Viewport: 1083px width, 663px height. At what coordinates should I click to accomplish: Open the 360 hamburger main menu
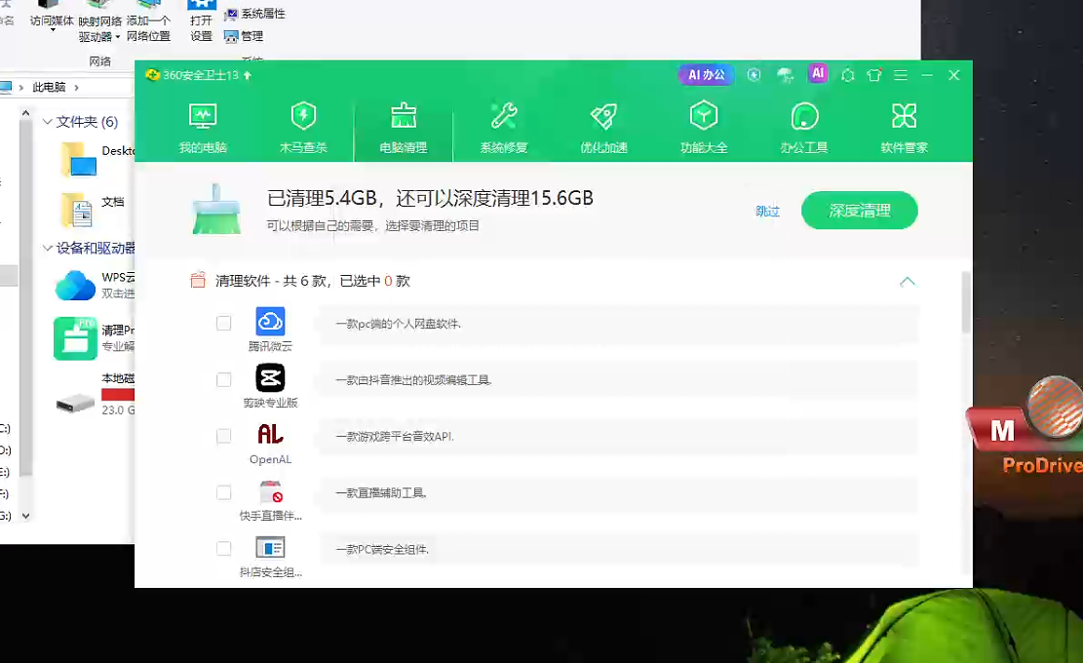click(901, 74)
